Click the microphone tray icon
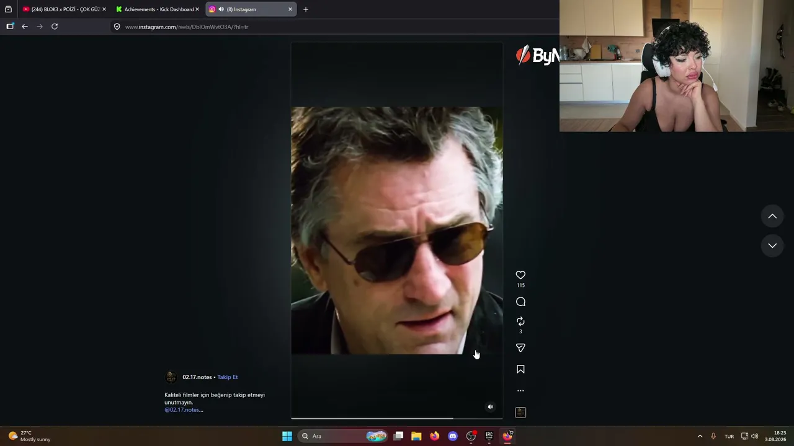The height and width of the screenshot is (446, 794). [x=713, y=436]
